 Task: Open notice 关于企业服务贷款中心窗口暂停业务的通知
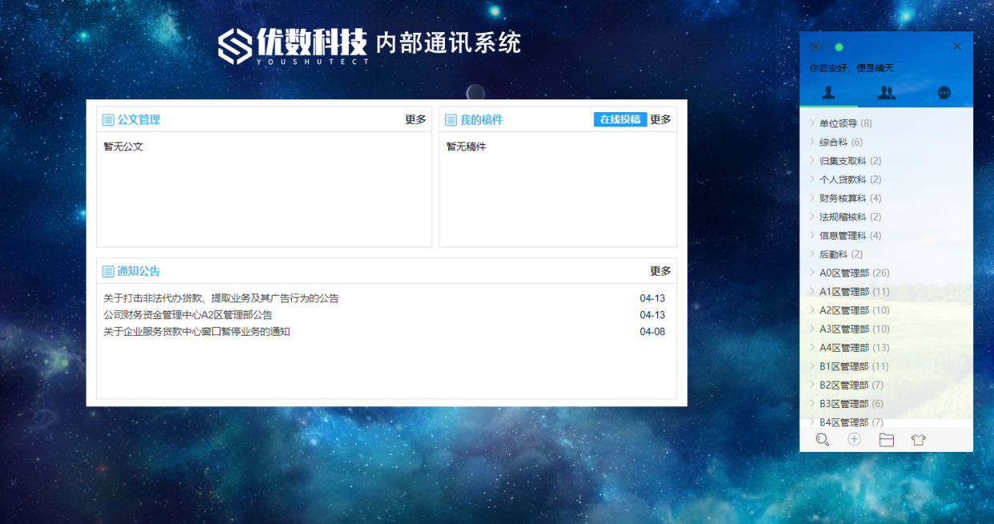(x=196, y=332)
